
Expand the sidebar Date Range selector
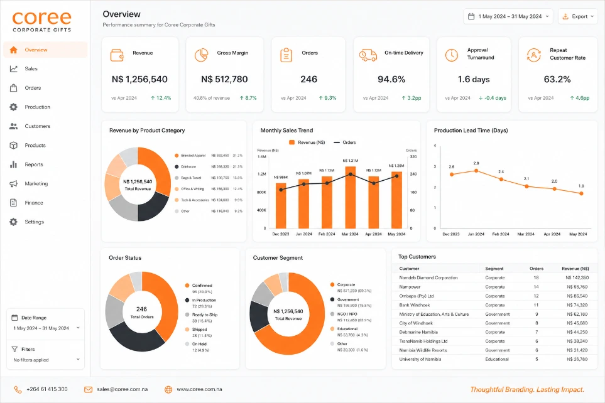(45, 328)
